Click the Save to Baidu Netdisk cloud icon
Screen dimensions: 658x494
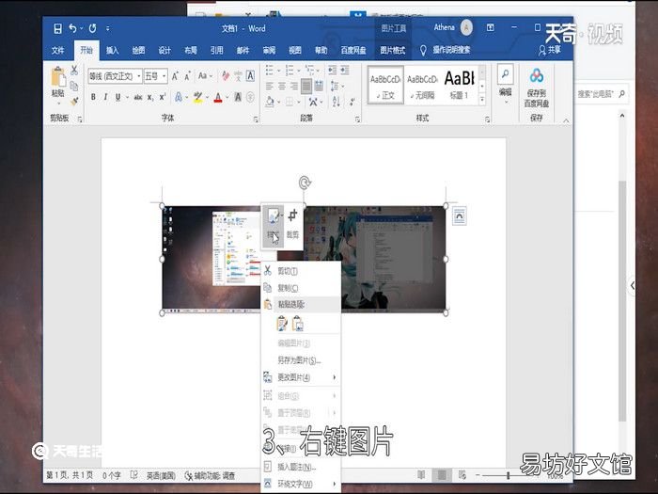coord(537,75)
